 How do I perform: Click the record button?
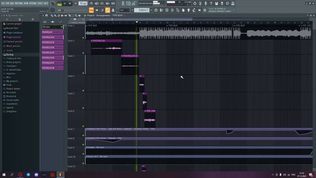(76, 3)
